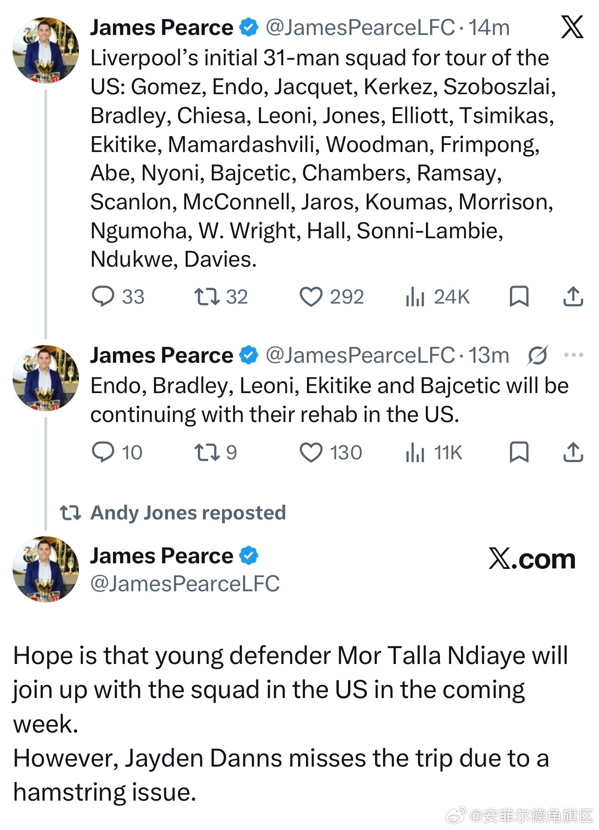Share the Liverpool squad tweet
The image size is (599, 830).
click(573, 297)
